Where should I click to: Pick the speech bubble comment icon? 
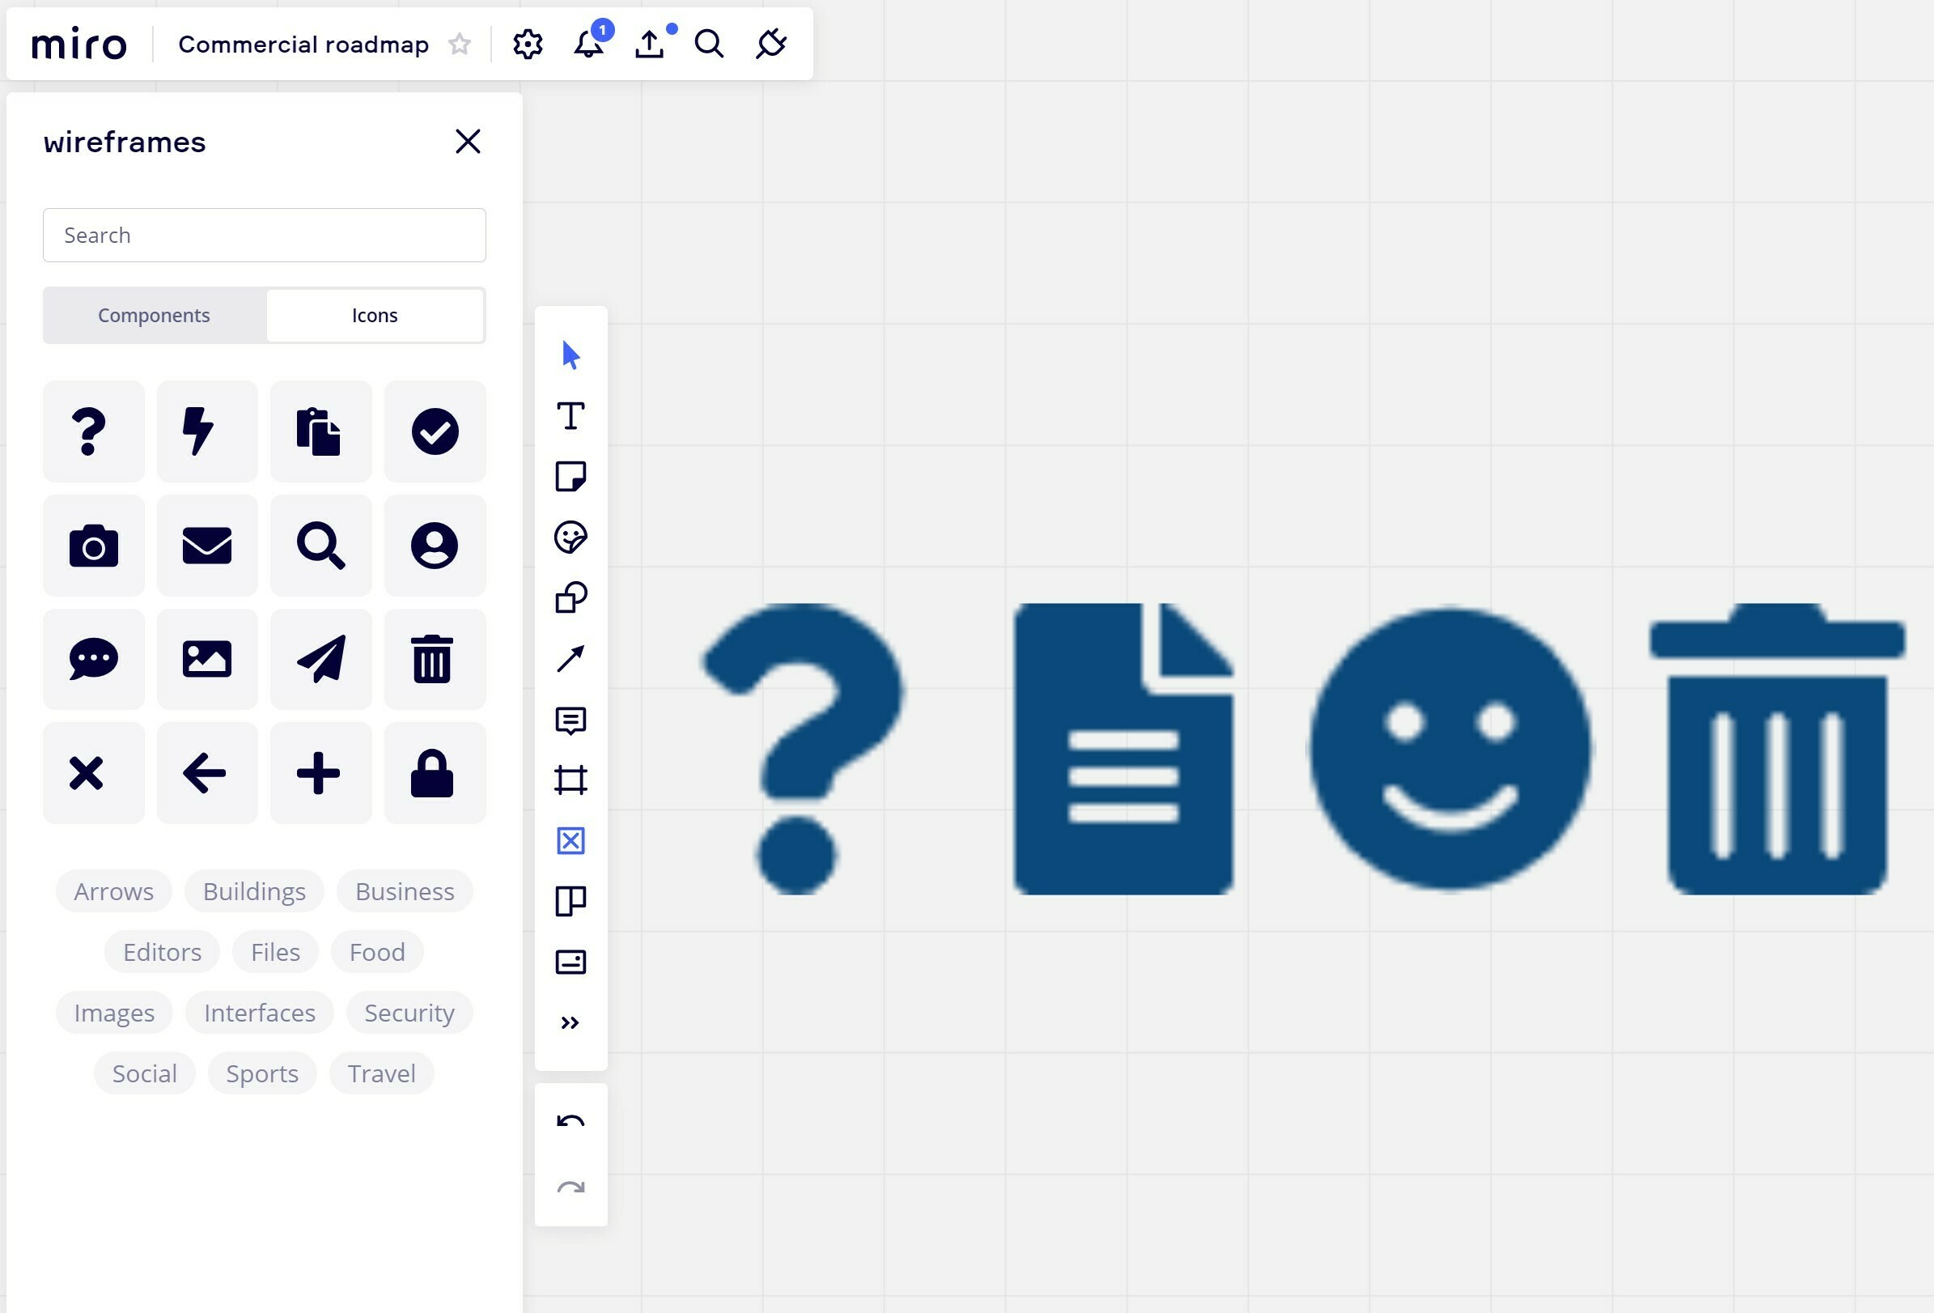[x=93, y=660]
